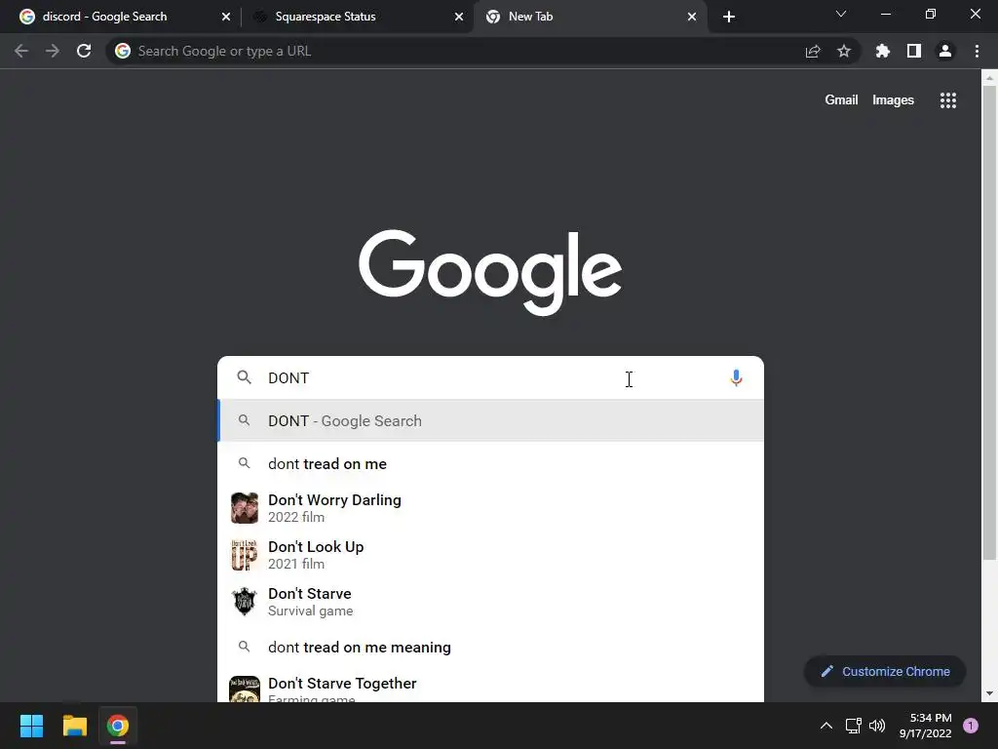Choose 'dont tread on me meaning' suggestion

point(490,648)
